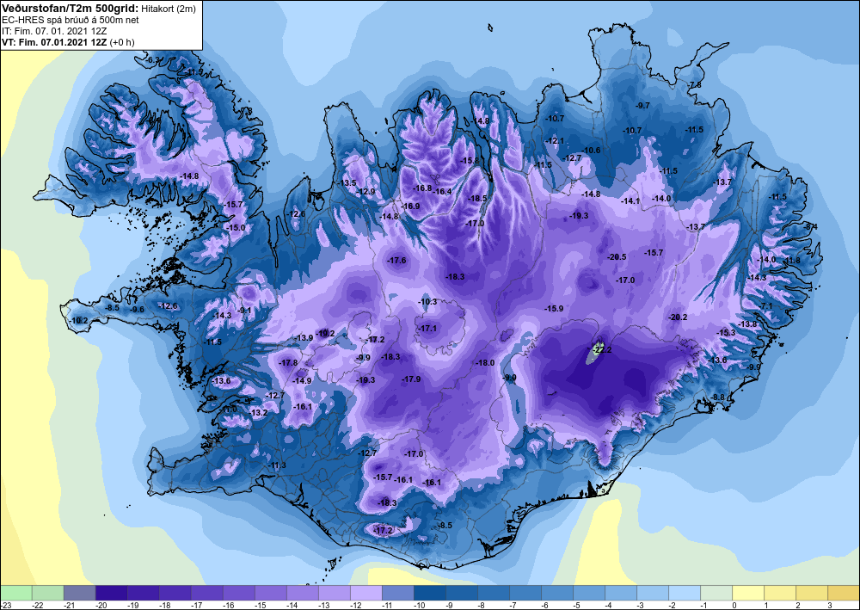Click the -17.1 temperature label
Screen dimensions: 860x610
[427, 328]
